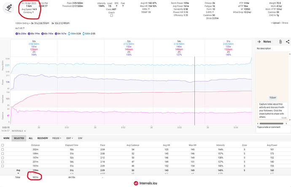This screenshot has width=291, height=187.
Task: Select the ALL tab
Action: point(31,138)
